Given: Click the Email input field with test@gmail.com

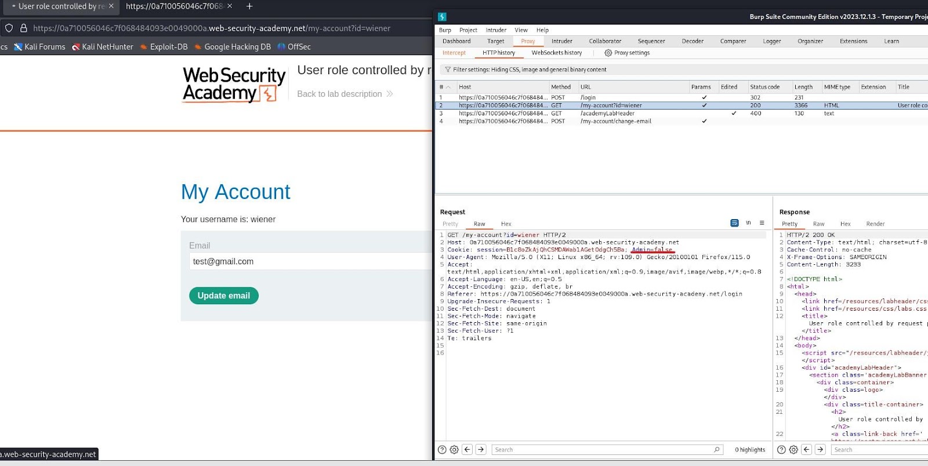Looking at the screenshot, I should 311,261.
